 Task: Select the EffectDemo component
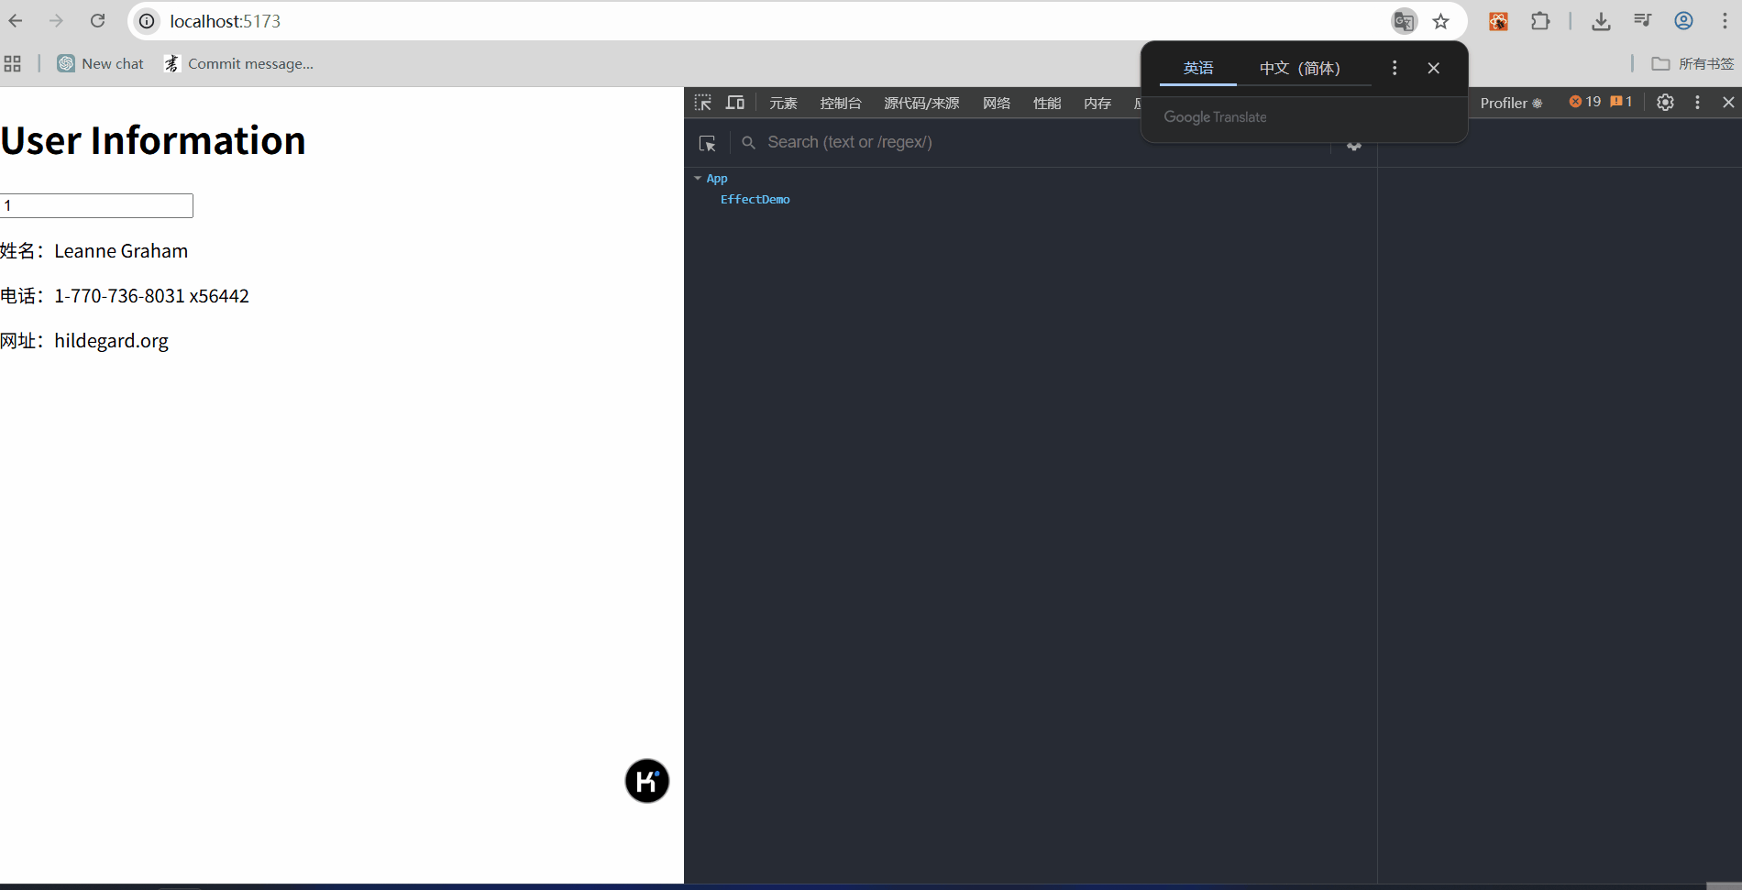(755, 199)
